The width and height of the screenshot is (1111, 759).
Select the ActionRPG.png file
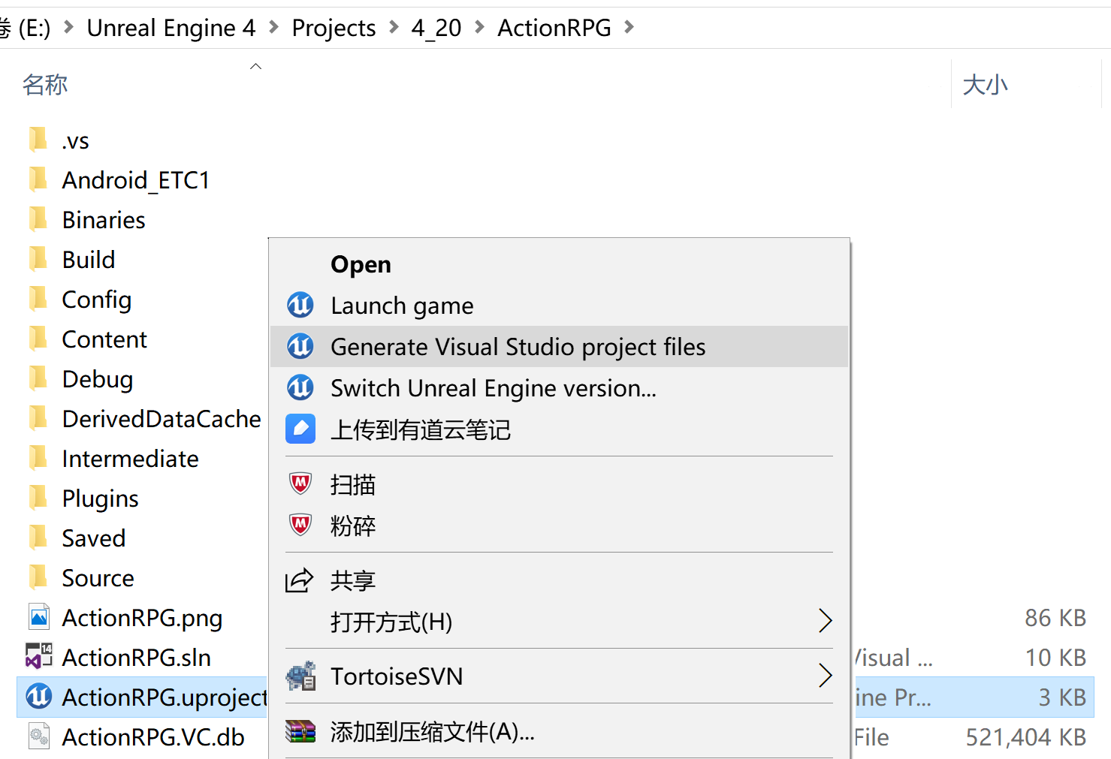coord(141,618)
